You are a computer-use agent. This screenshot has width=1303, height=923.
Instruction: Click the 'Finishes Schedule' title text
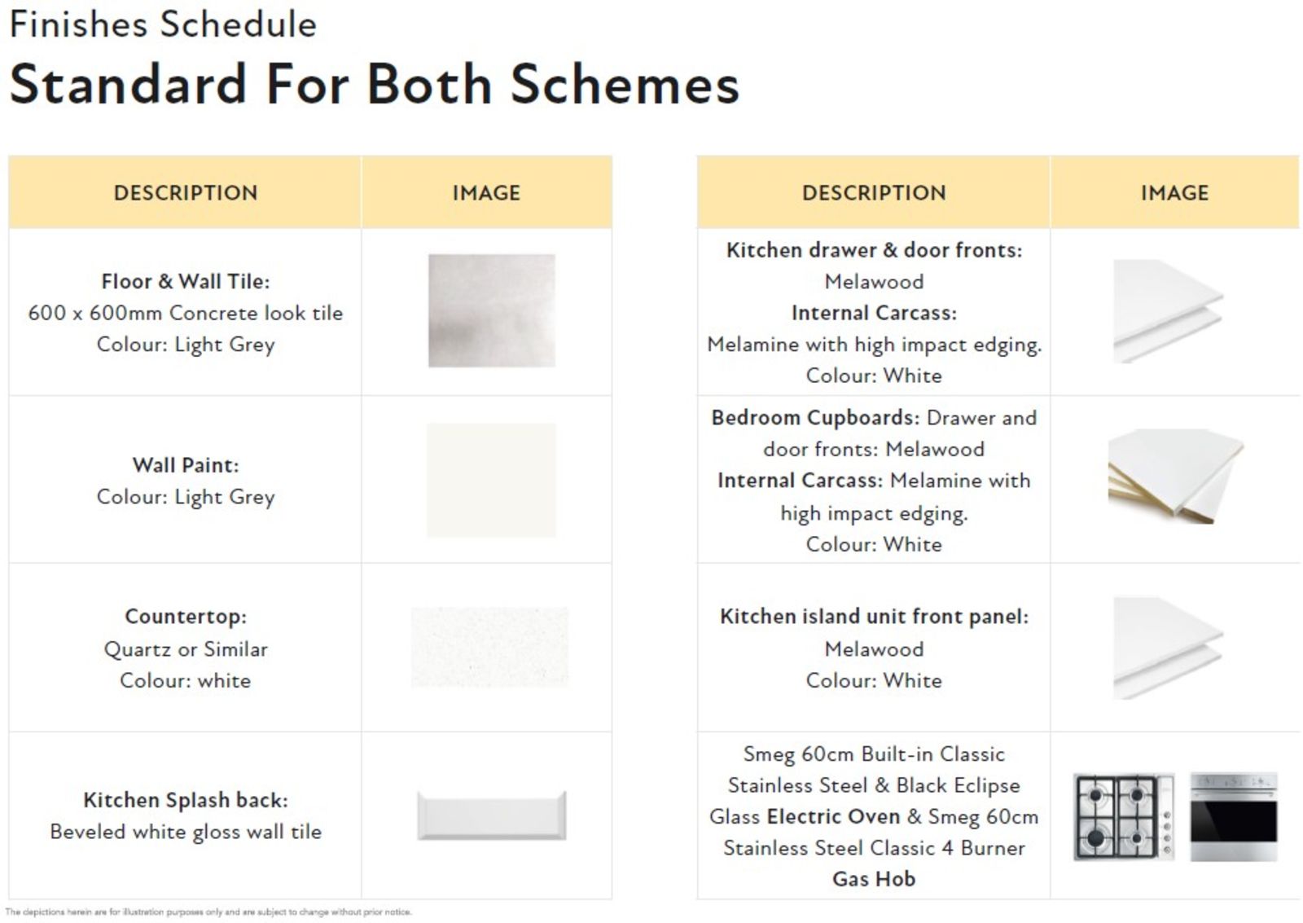coord(163,24)
